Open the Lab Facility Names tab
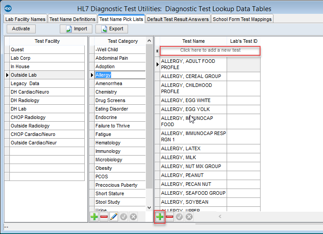 coord(25,19)
